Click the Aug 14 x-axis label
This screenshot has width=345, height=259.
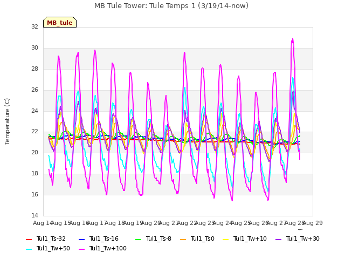43,223
